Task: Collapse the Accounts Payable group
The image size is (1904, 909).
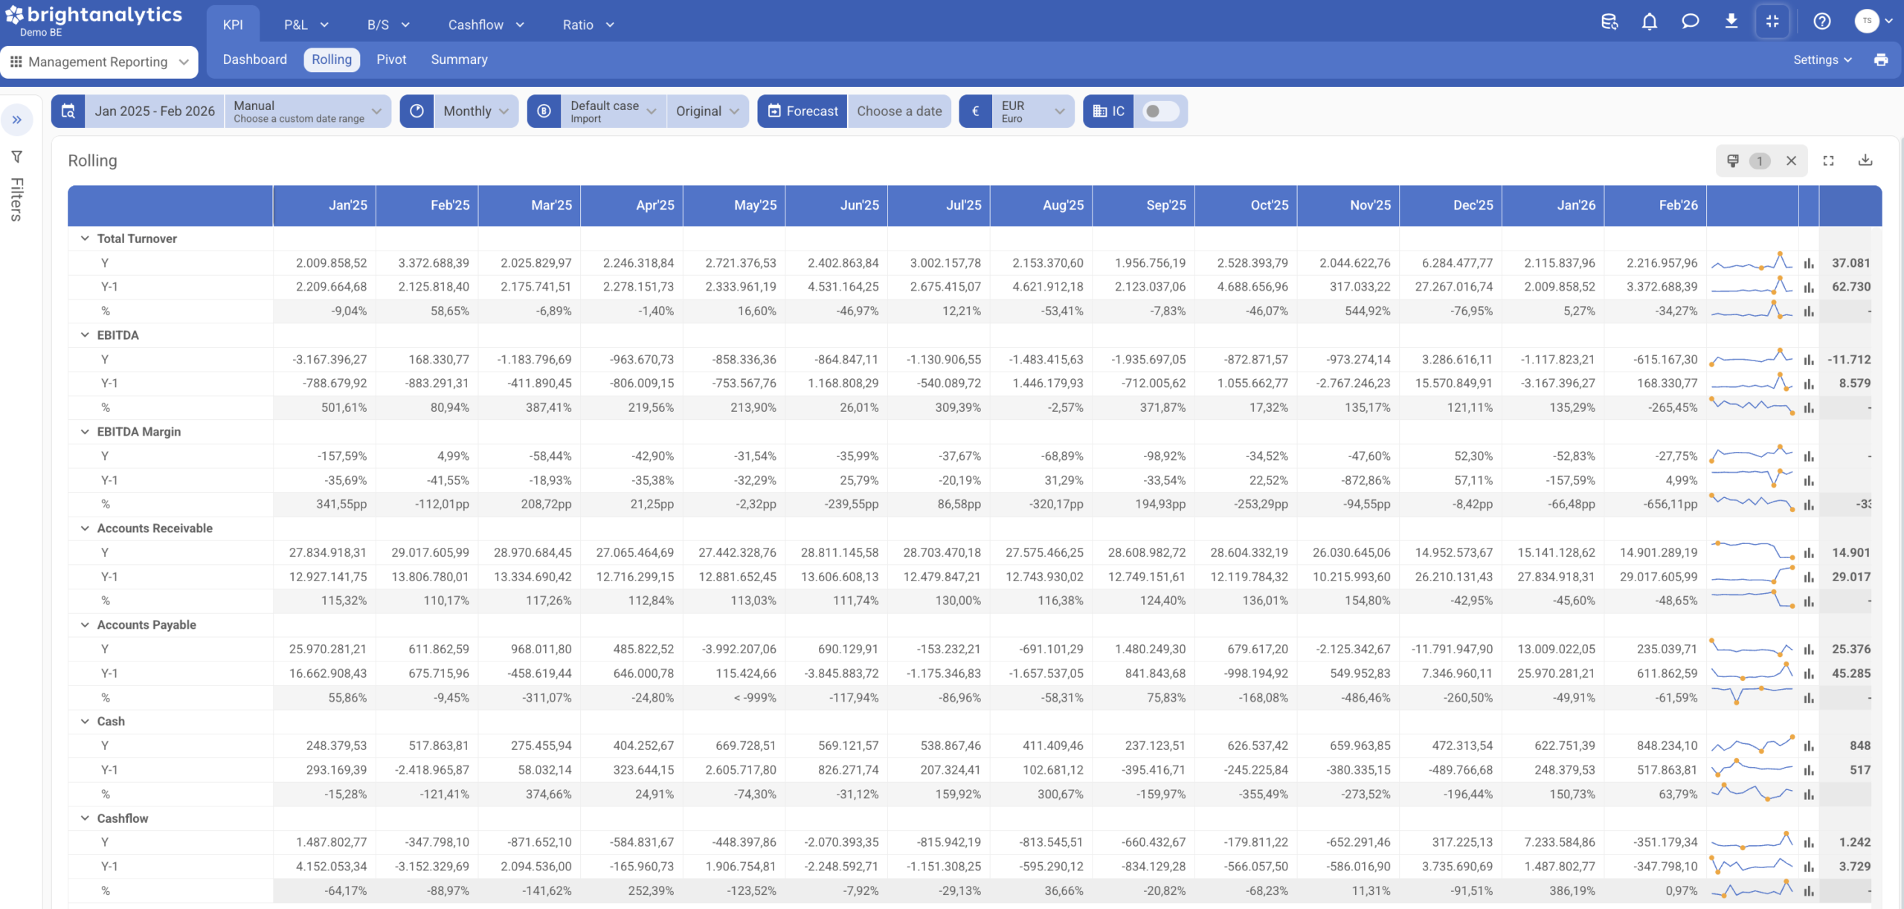Action: 84,625
